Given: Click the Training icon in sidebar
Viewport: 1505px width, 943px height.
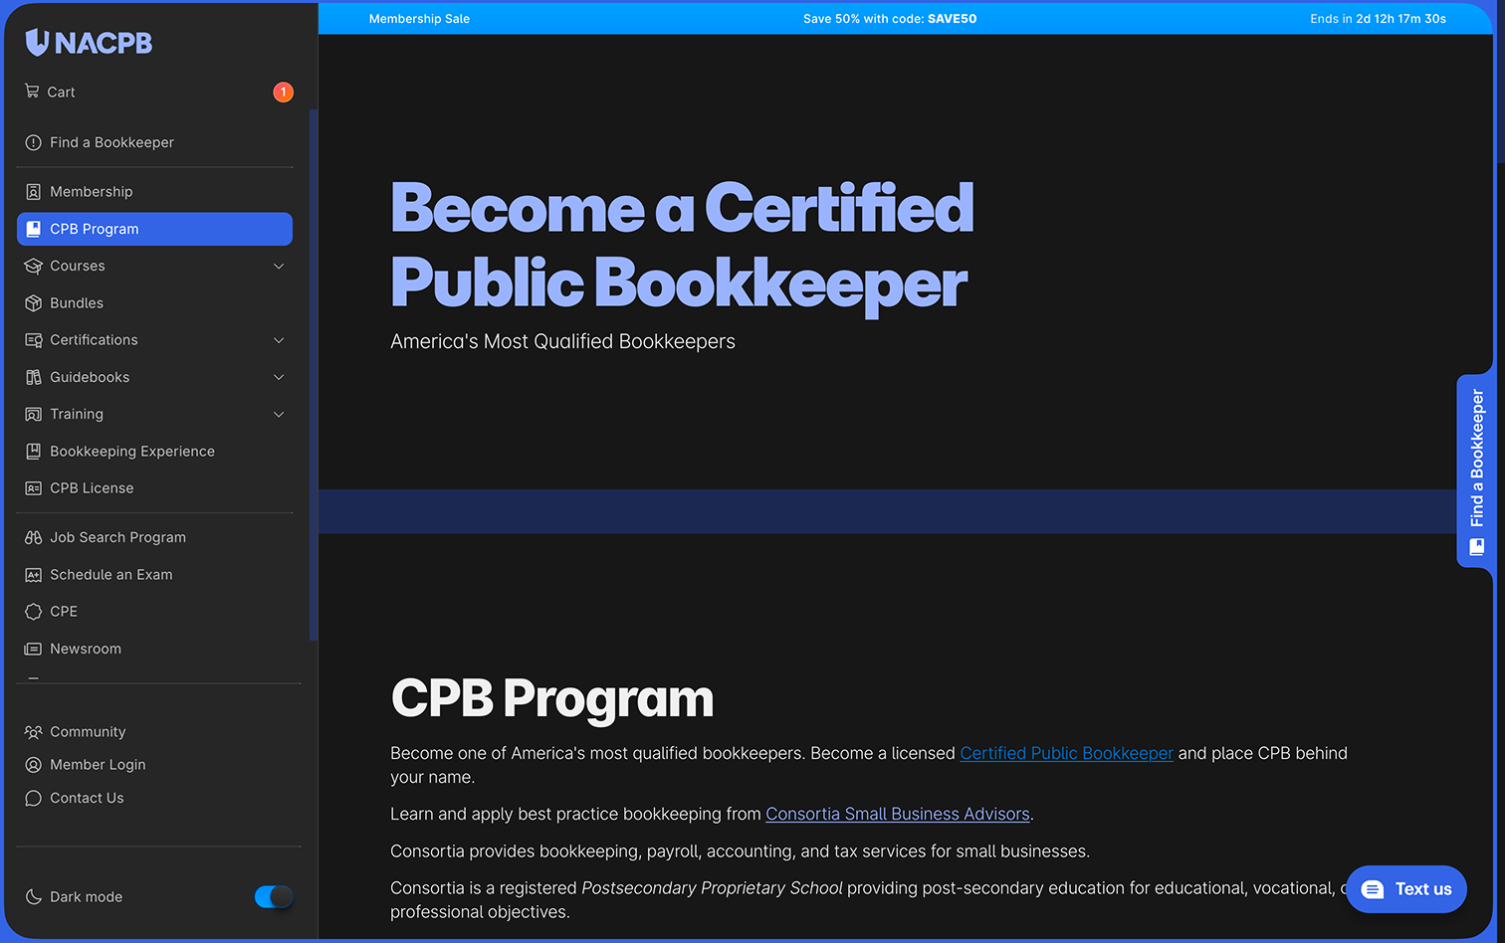Looking at the screenshot, I should click(33, 414).
